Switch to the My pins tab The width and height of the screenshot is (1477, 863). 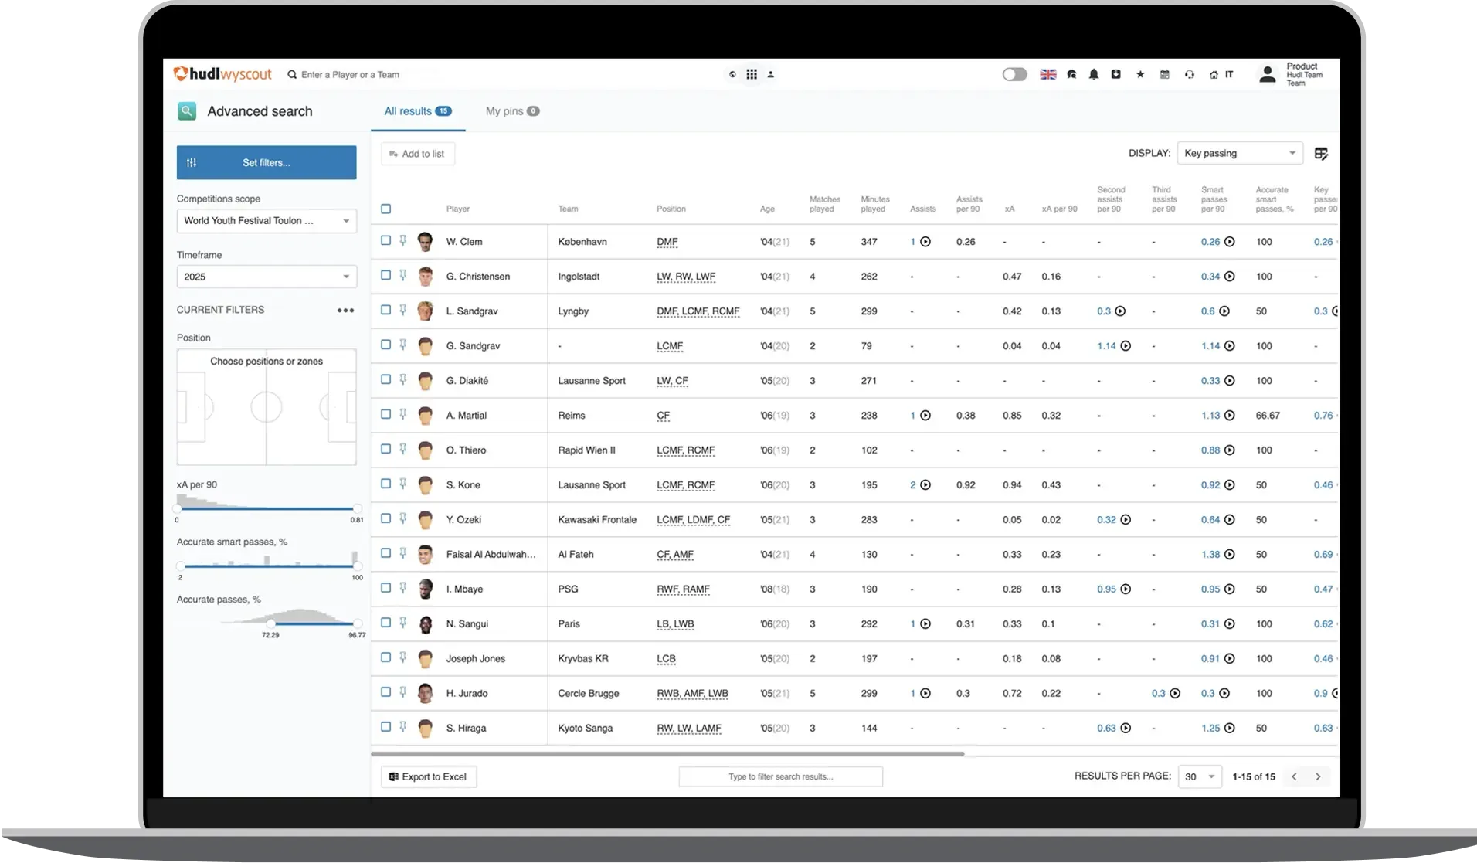pyautogui.click(x=511, y=111)
